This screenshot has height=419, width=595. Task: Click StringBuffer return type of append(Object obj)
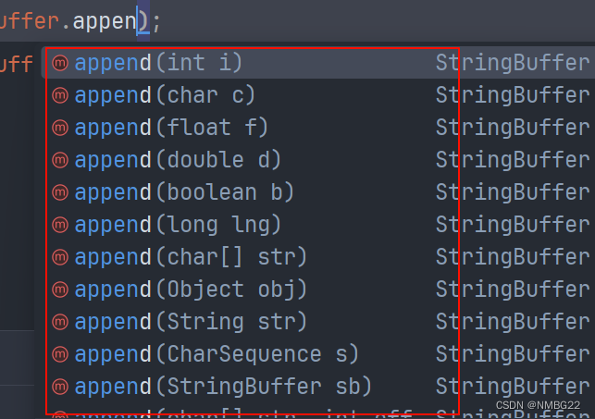click(x=513, y=290)
